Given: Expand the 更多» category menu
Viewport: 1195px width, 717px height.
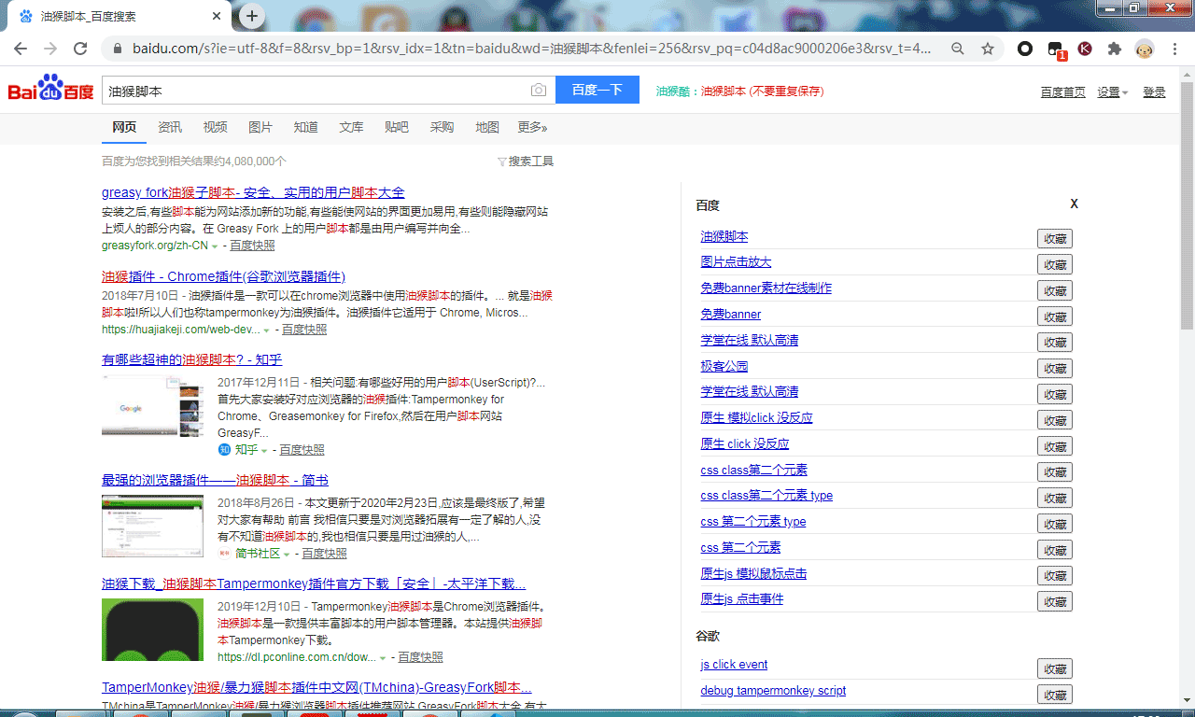Looking at the screenshot, I should (x=532, y=127).
